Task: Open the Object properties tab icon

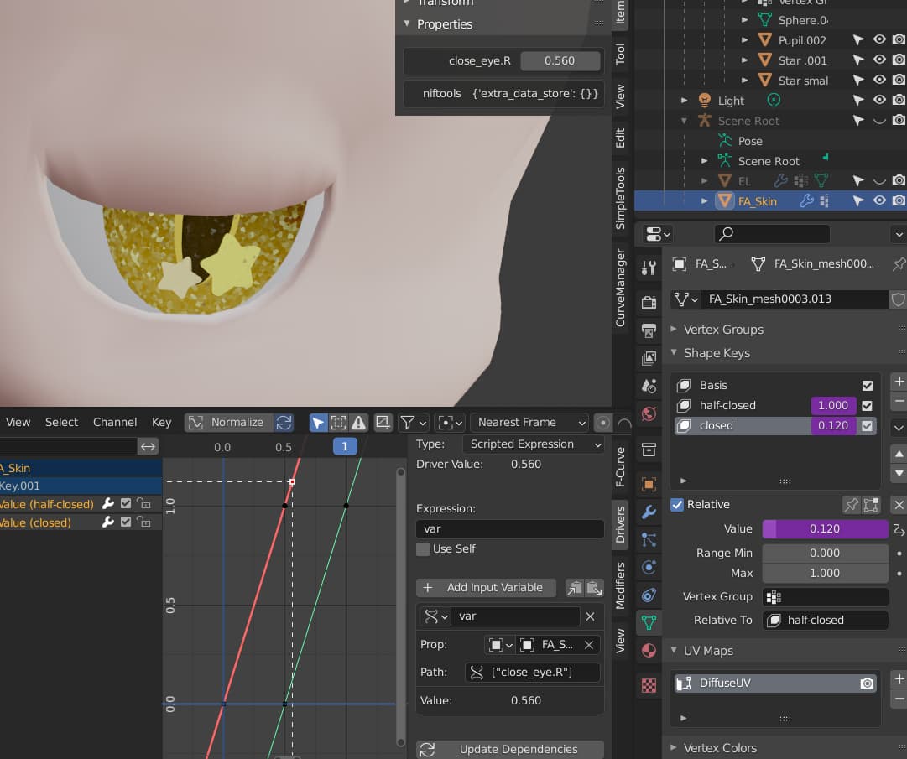Action: (x=649, y=485)
